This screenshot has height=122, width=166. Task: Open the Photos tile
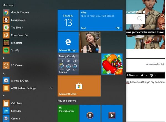pos(90,42)
